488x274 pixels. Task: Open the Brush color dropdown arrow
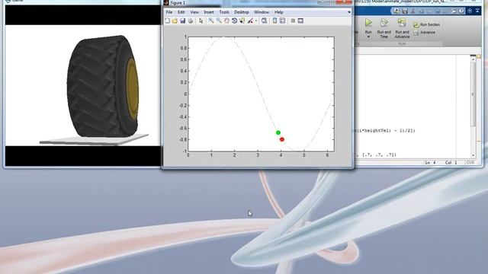coord(256,21)
